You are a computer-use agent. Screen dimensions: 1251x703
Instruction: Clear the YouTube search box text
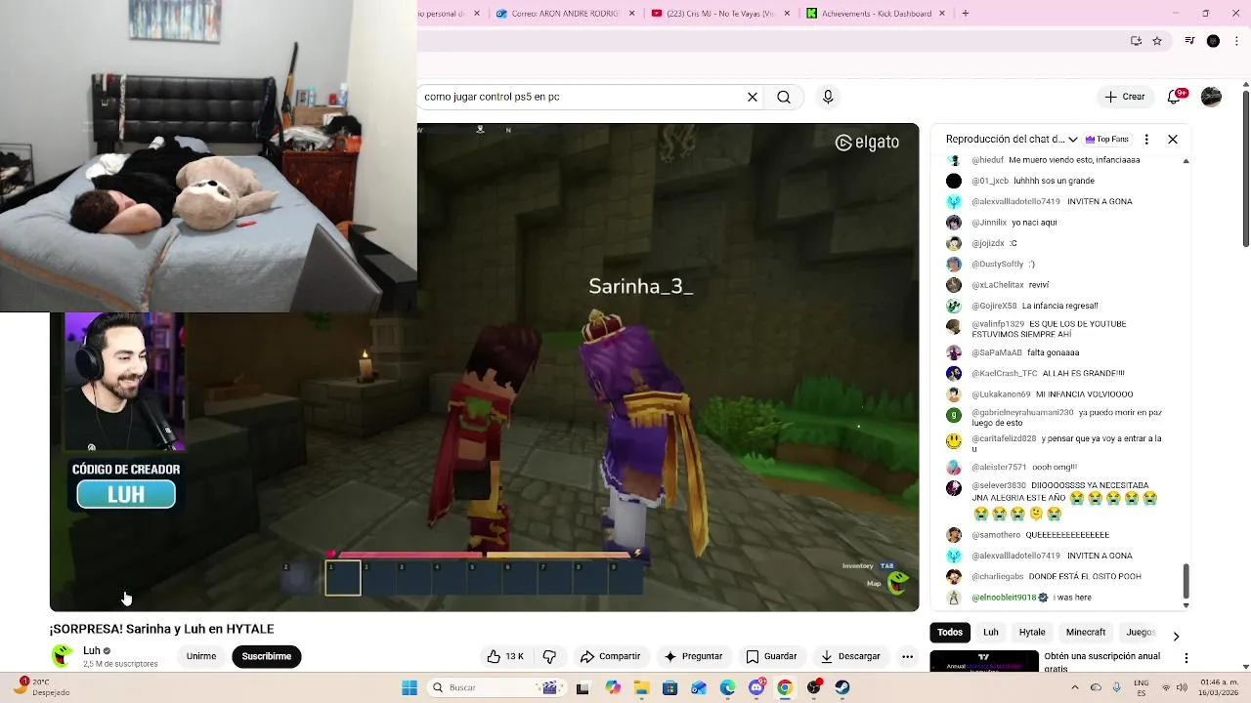click(x=753, y=97)
